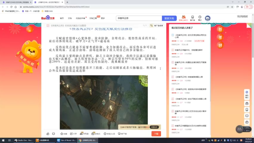Viewport: 254px width, 143px height.
Task: Open the 首页 navigation item
Action: (62, 18)
